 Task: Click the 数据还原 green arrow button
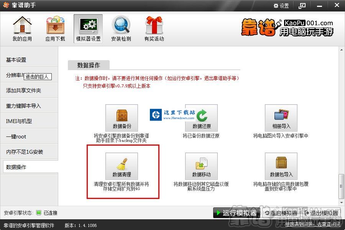(x=202, y=118)
